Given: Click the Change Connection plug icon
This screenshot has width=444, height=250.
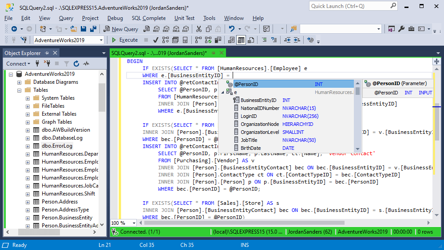Looking at the screenshot, I should click(x=24, y=40).
